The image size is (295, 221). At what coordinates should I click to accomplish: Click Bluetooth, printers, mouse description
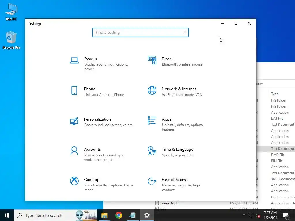click(x=182, y=64)
